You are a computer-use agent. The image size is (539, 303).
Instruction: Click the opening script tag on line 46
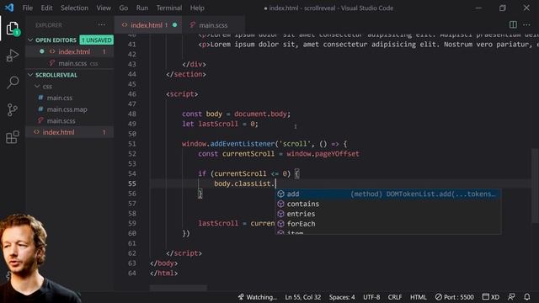[182, 93]
